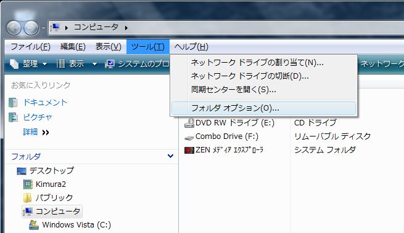Open フォルダ オプション(O)... menu entry
404x233 pixels.
(263, 108)
